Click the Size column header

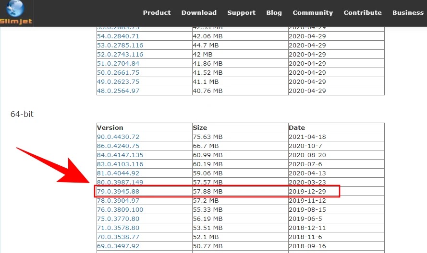click(240, 128)
